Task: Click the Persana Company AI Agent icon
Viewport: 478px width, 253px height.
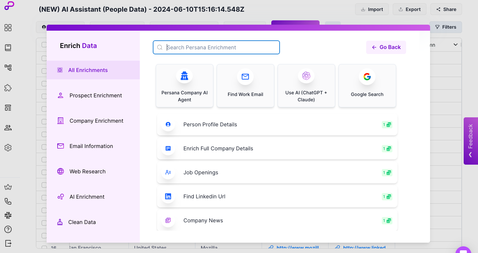Action: click(184, 76)
